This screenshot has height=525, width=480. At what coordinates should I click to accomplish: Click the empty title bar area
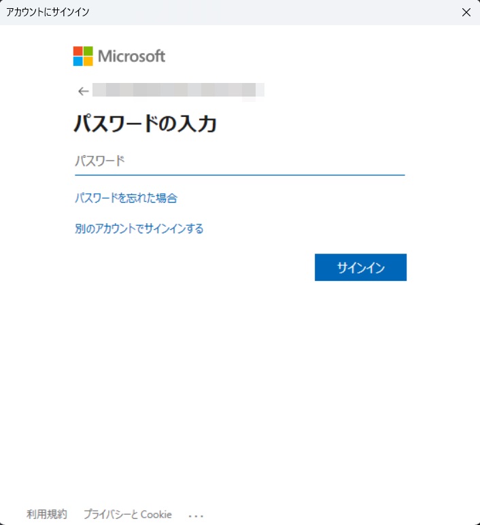pyautogui.click(x=272, y=12)
